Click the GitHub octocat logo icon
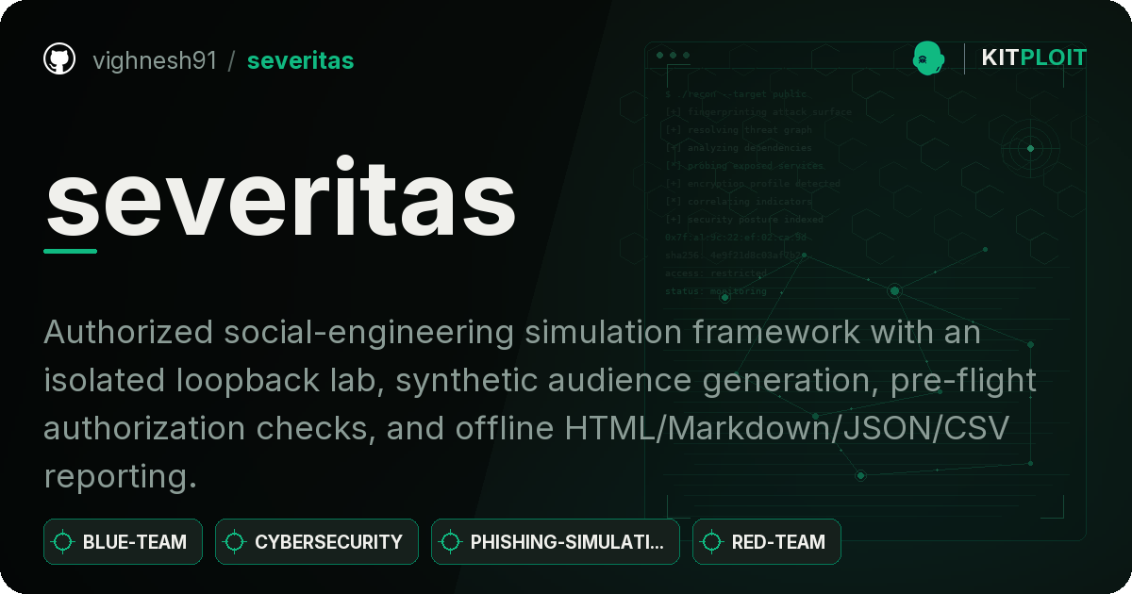Screen dimensions: 1132x594 (x=59, y=60)
